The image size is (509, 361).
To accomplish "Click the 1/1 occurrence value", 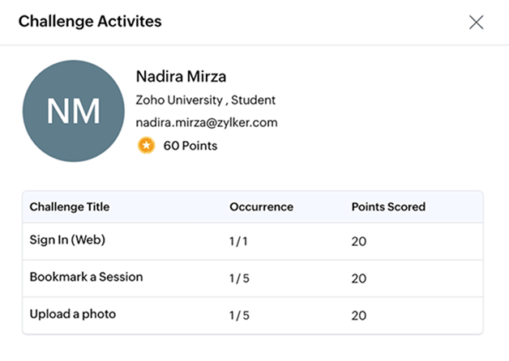I will 238,241.
